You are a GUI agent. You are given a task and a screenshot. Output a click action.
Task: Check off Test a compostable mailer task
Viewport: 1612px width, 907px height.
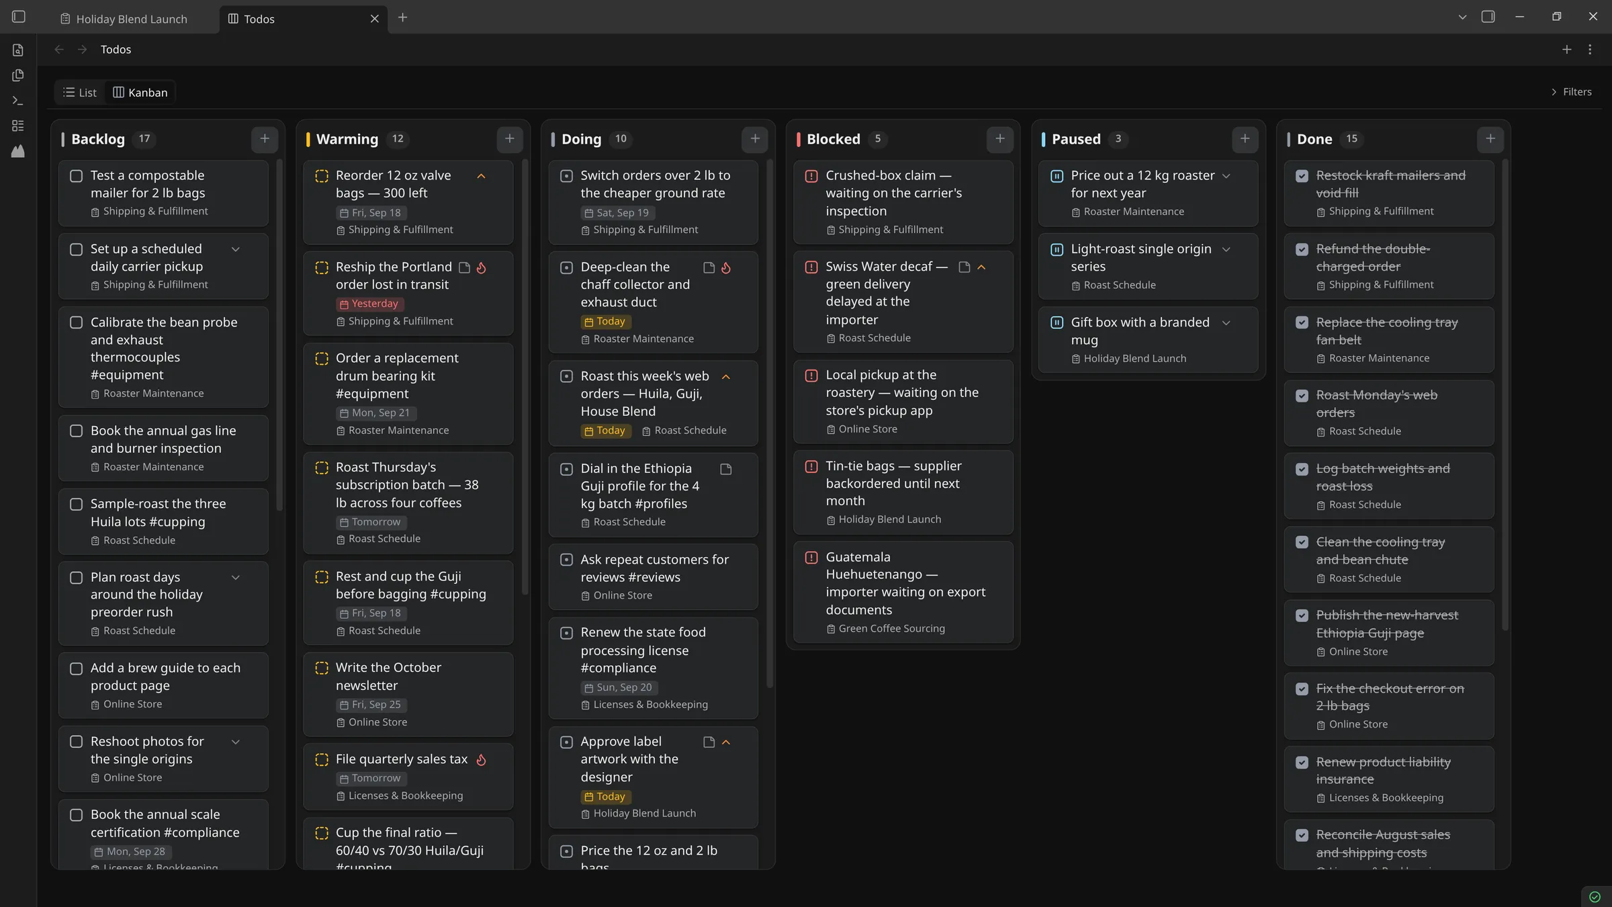point(77,176)
